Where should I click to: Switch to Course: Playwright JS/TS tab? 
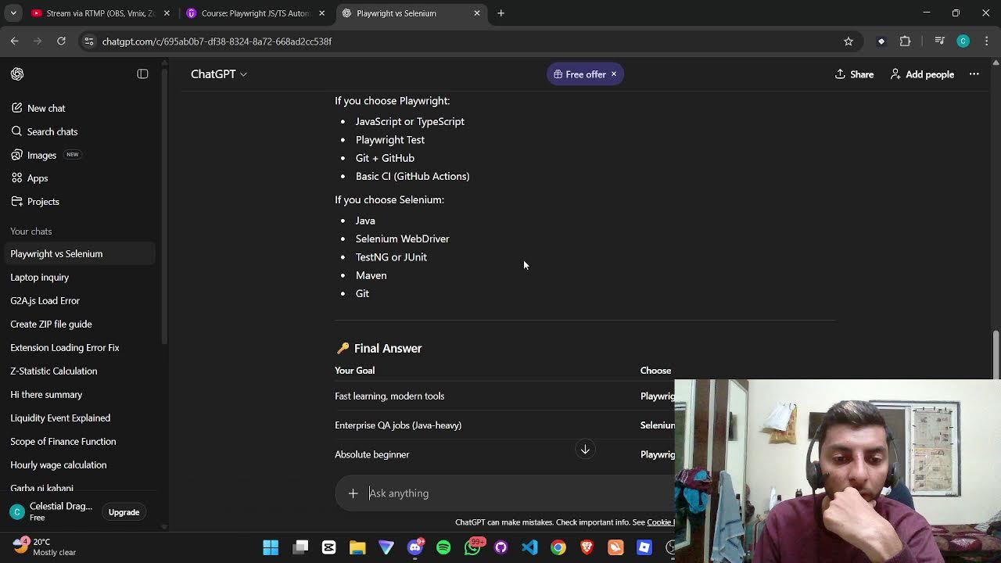(256, 13)
